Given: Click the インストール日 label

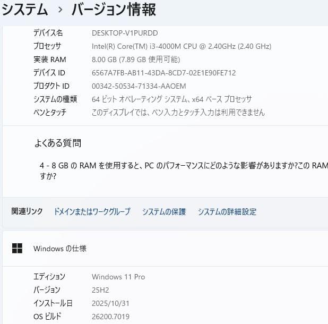Looking at the screenshot, I should coord(53,303).
